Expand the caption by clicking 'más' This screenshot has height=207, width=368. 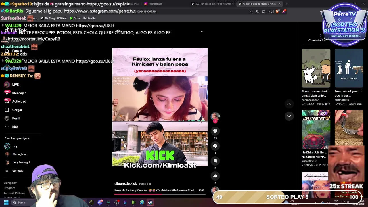[x=202, y=190]
